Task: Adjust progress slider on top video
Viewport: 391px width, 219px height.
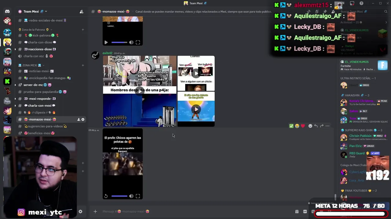Action: (x=119, y=43)
